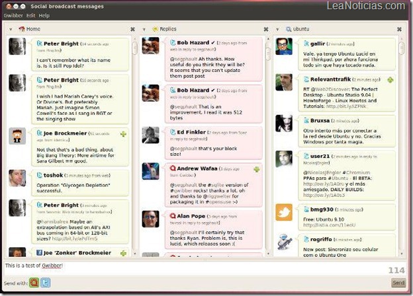The image size is (413, 296).
Task: Click @riggwelter mention in Andrew Wafaa post
Action: click(217, 196)
